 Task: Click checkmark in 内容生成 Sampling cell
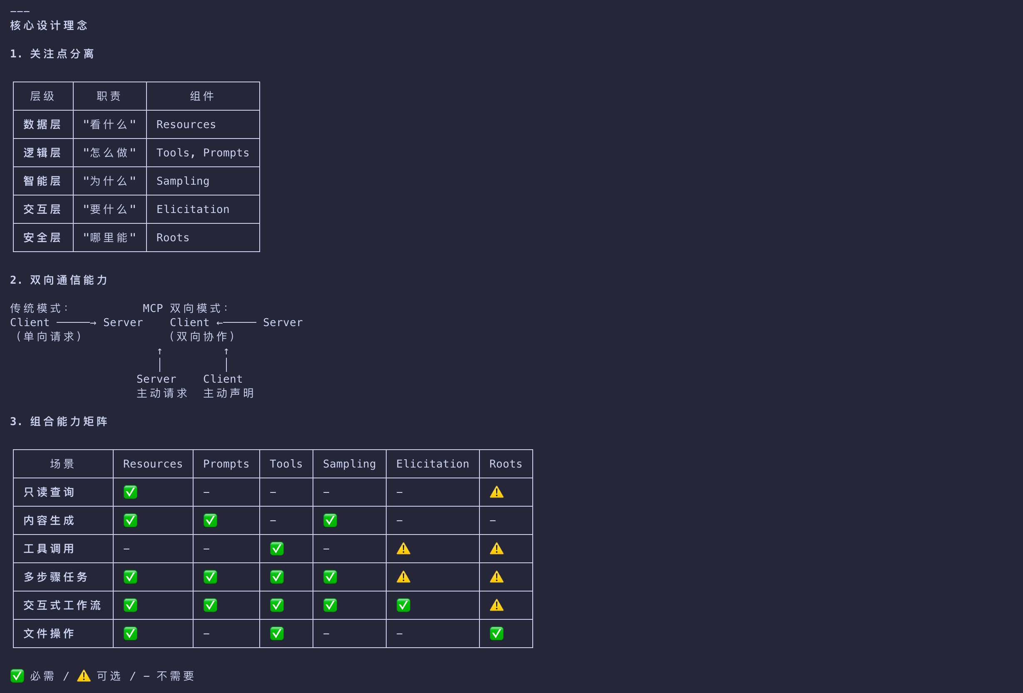(x=330, y=520)
